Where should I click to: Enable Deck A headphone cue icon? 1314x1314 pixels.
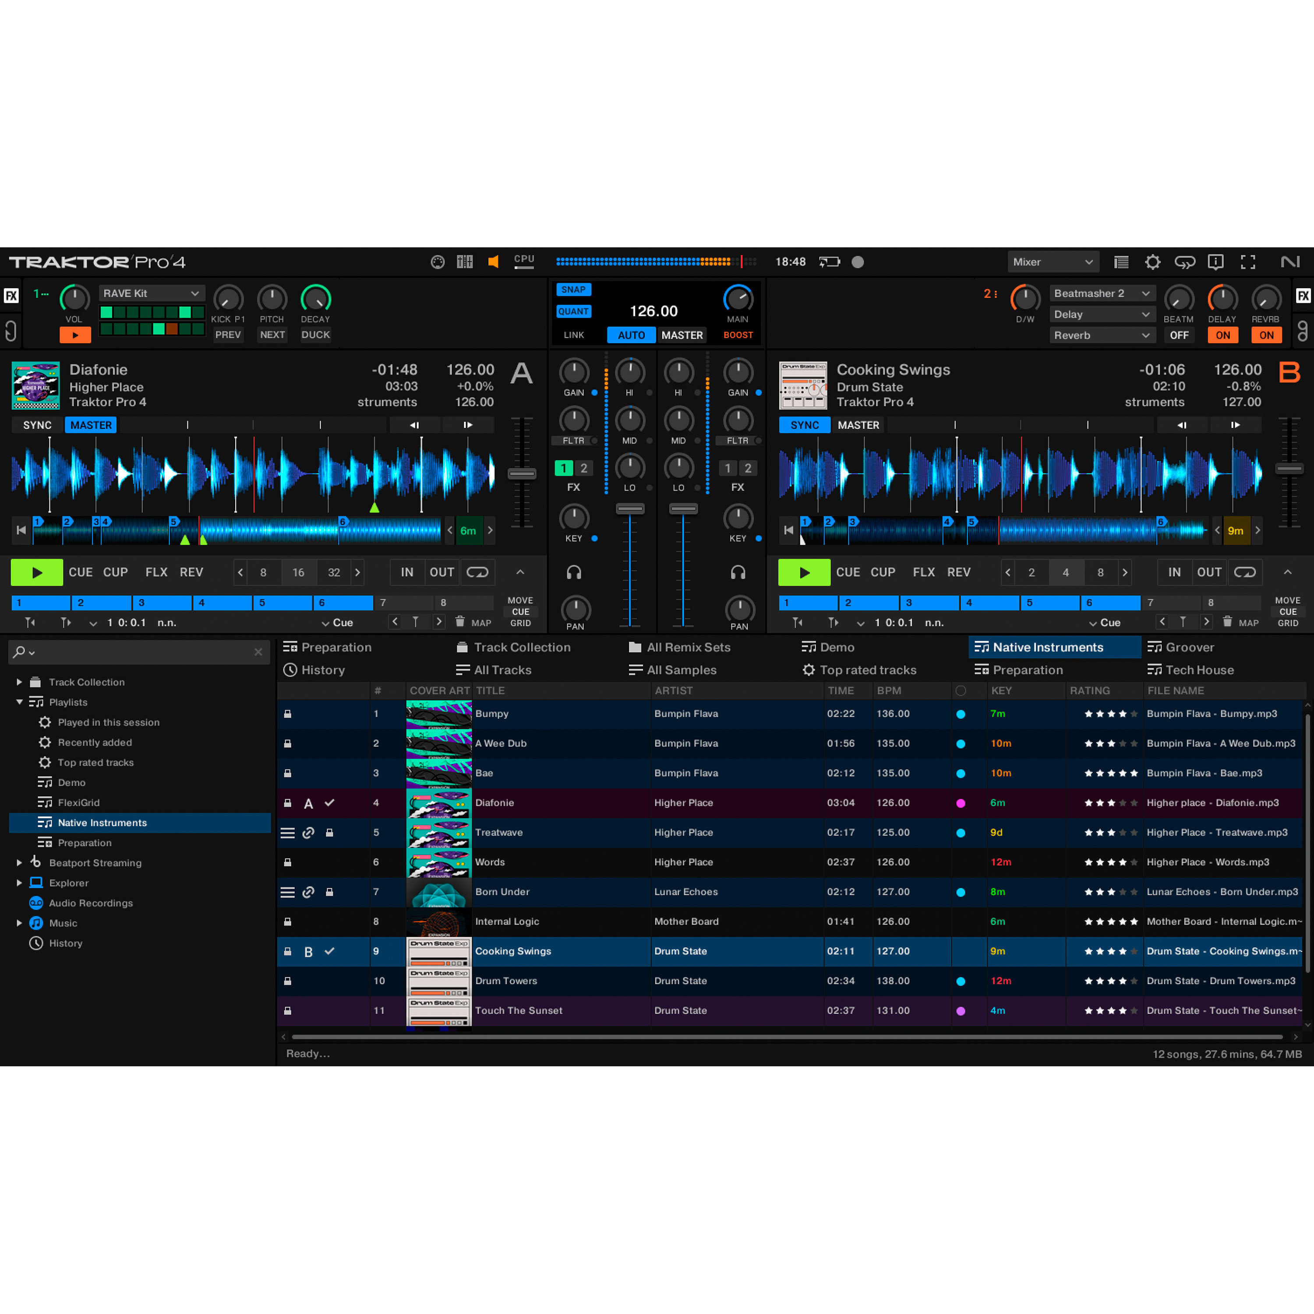tap(573, 572)
